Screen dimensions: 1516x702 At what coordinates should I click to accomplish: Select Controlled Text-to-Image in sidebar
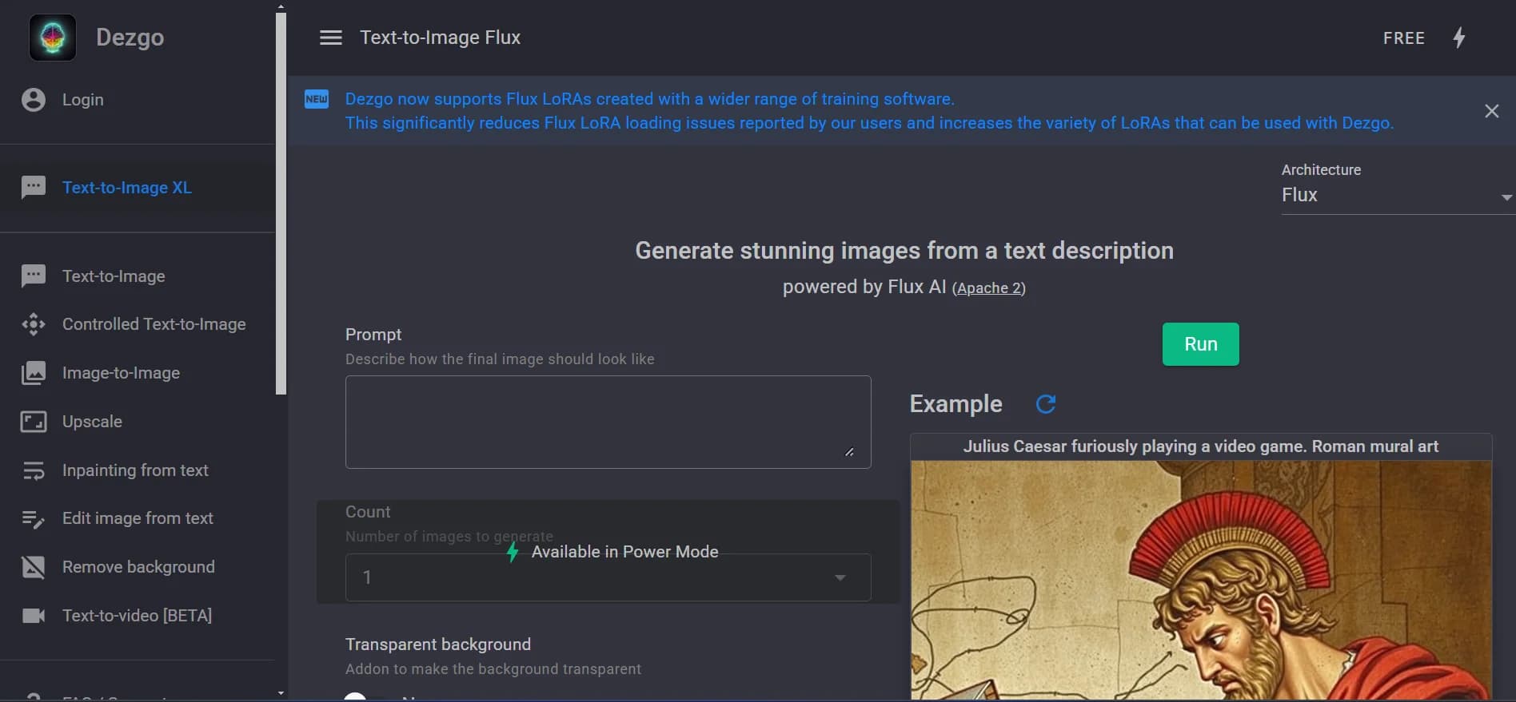(154, 324)
